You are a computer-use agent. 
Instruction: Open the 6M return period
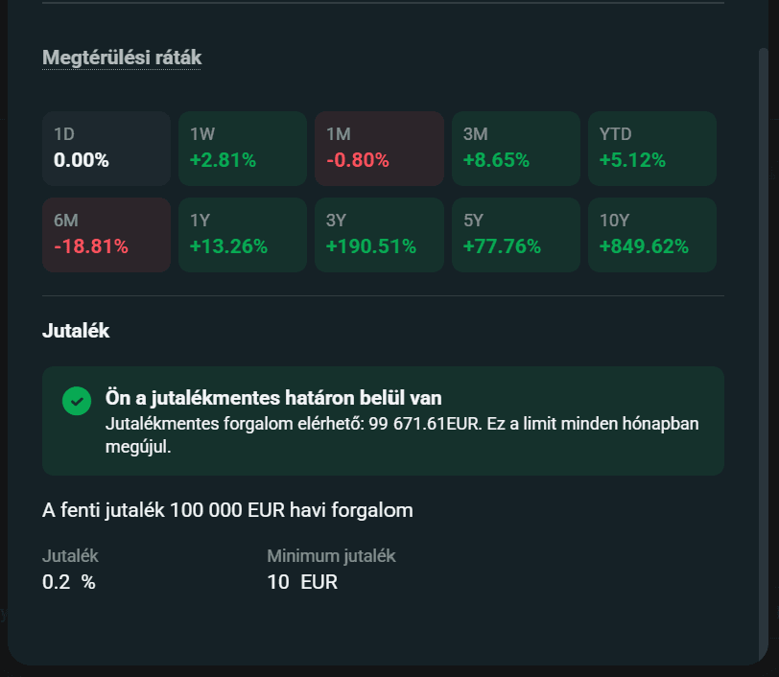pos(106,234)
